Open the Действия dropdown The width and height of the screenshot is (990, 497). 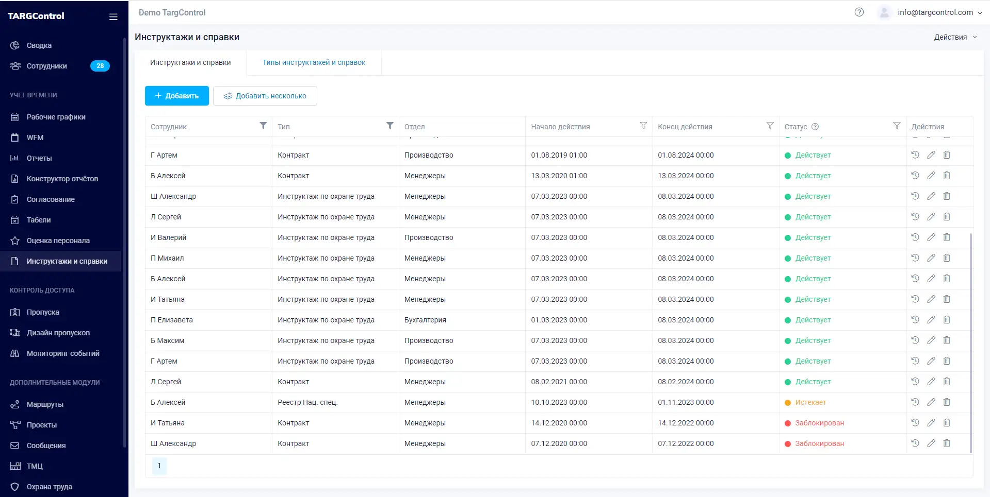[x=955, y=37]
